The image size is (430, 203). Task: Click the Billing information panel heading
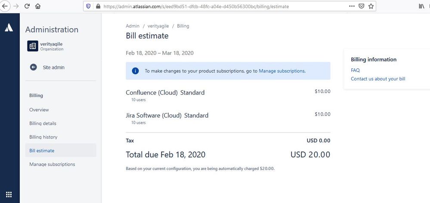[374, 59]
